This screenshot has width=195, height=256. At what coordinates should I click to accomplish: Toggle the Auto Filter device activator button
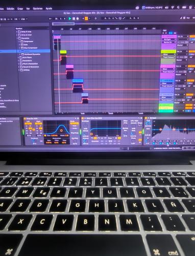click(83, 118)
